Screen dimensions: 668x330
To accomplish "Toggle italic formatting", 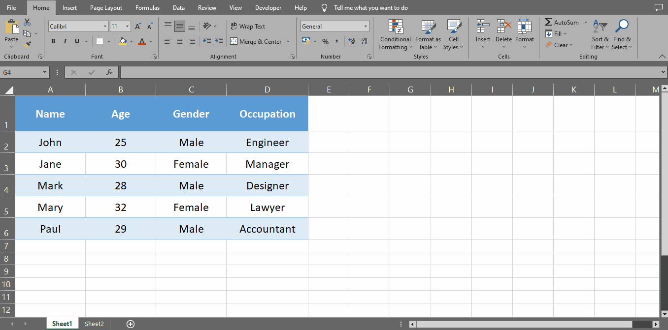I will (x=65, y=41).
